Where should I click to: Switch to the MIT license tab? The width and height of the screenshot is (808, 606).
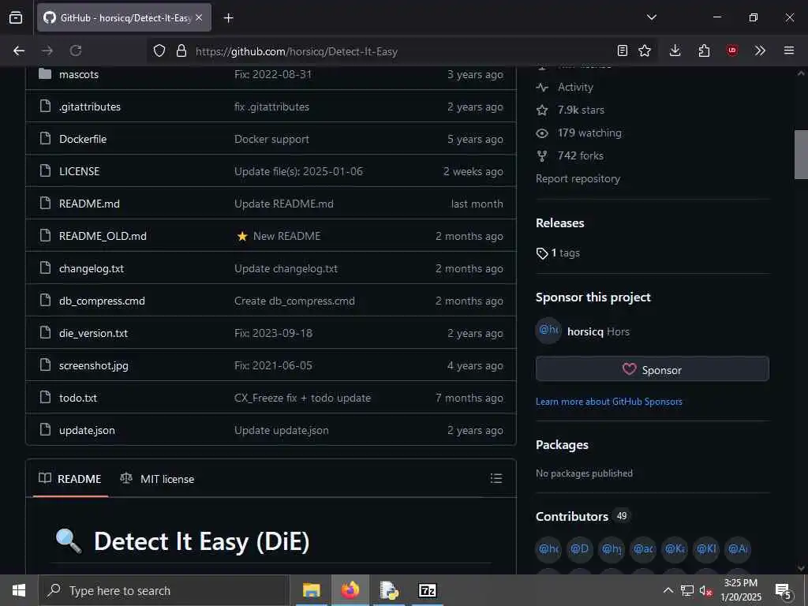tap(157, 479)
